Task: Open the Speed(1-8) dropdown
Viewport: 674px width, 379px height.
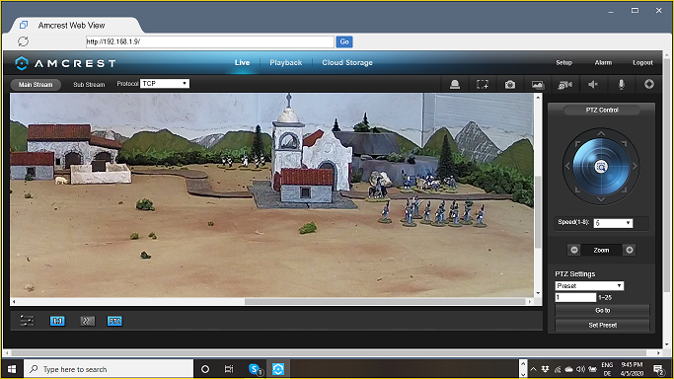Action: [613, 223]
